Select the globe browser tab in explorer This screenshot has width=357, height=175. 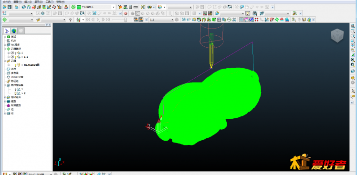point(14,31)
